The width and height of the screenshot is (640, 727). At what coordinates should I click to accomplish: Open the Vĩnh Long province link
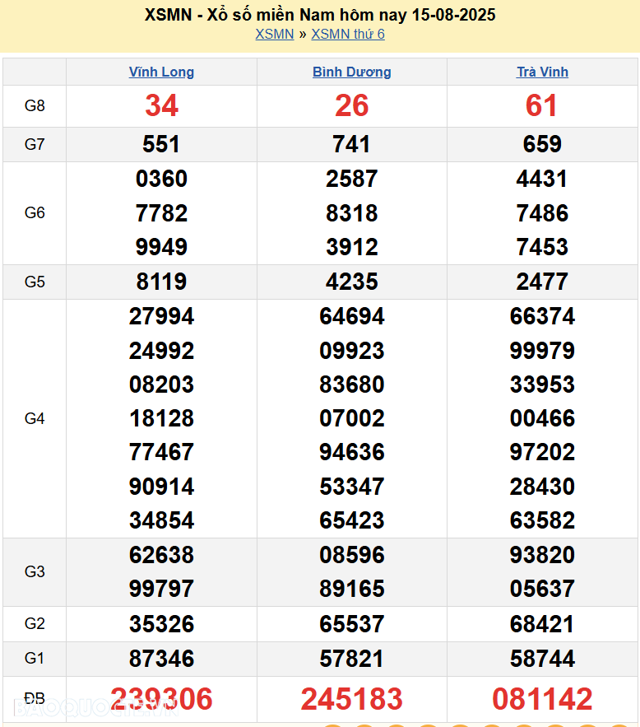[161, 72]
